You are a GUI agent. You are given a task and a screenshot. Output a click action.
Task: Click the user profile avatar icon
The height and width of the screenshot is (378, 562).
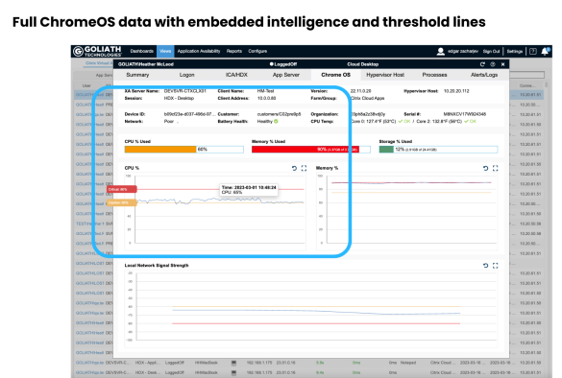click(441, 51)
